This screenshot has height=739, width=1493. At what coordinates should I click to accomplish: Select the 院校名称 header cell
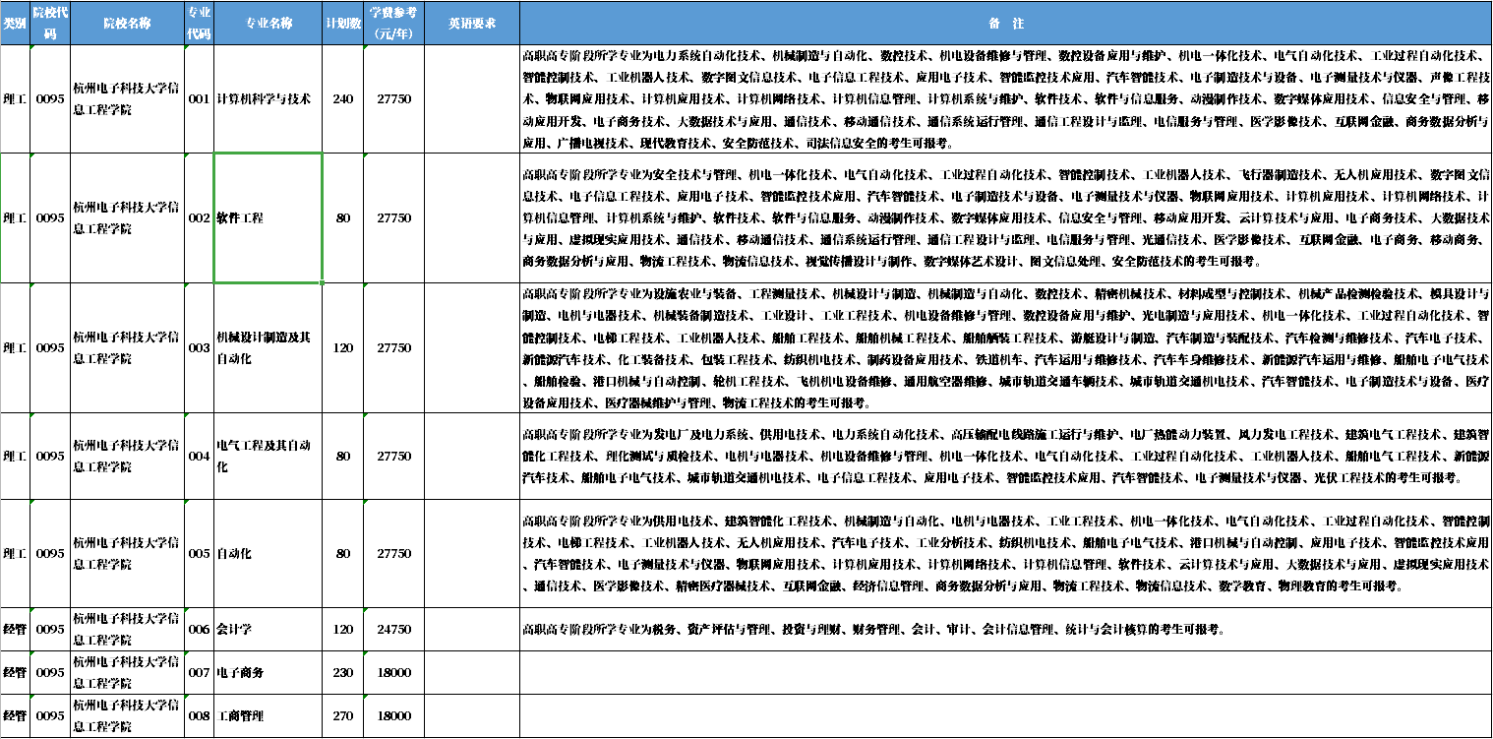(128, 24)
